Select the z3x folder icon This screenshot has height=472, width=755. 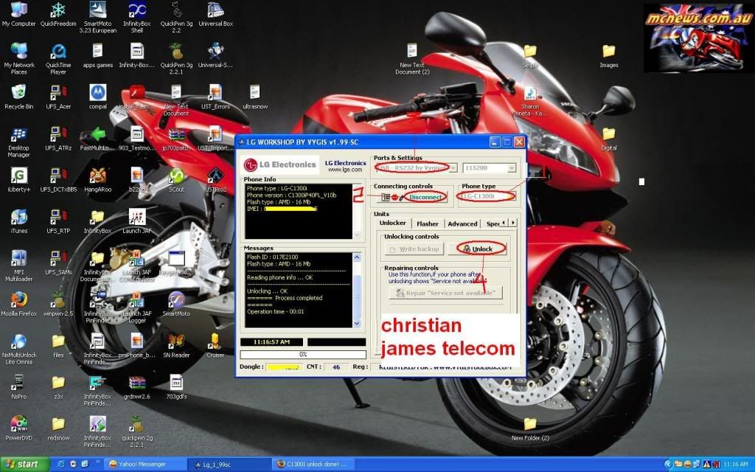click(x=58, y=387)
